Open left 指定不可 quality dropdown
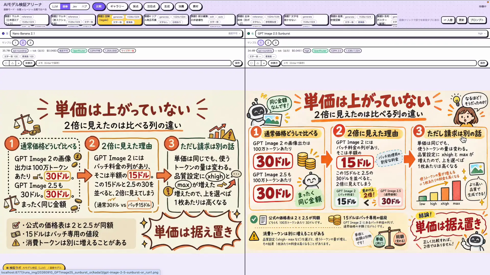This screenshot has height=275, width=490. (x=234, y=34)
